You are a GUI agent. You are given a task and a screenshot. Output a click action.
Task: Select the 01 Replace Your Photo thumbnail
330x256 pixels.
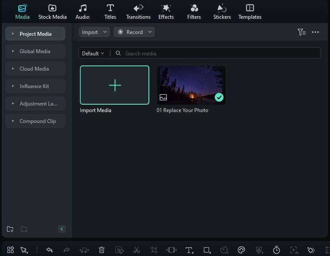coord(191,85)
